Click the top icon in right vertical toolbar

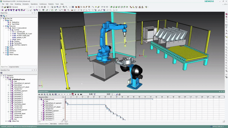pos(226,14)
